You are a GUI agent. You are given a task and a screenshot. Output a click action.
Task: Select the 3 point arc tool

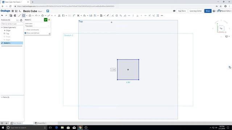[36, 16]
